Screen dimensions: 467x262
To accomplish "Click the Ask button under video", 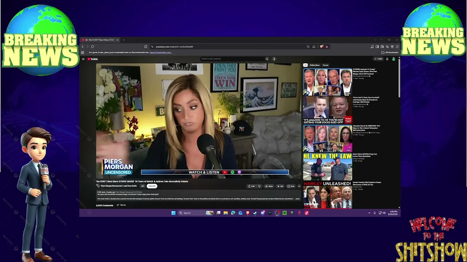I will point(280,186).
